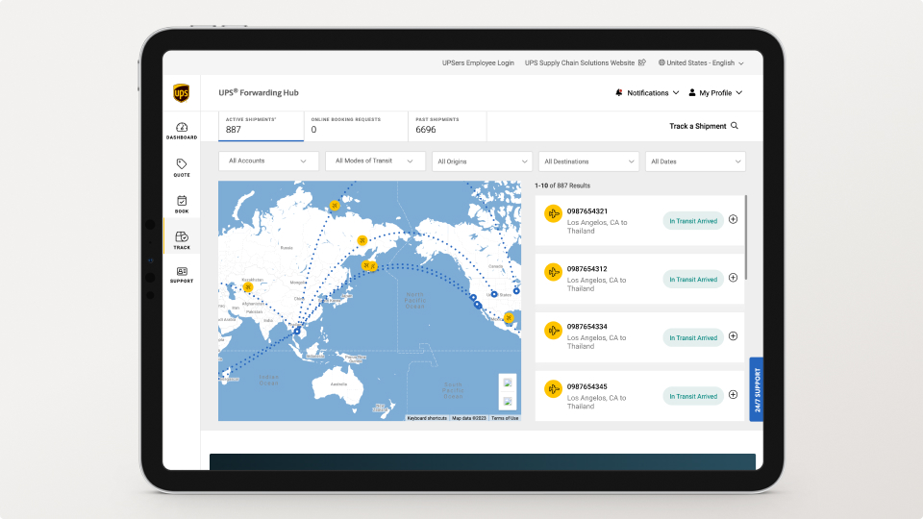The height and width of the screenshot is (519, 923).
Task: Click the 24/7 Support side button
Action: 757,389
